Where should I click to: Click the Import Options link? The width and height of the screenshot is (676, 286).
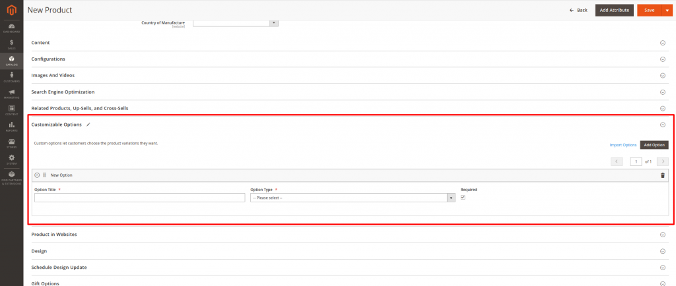click(x=623, y=145)
